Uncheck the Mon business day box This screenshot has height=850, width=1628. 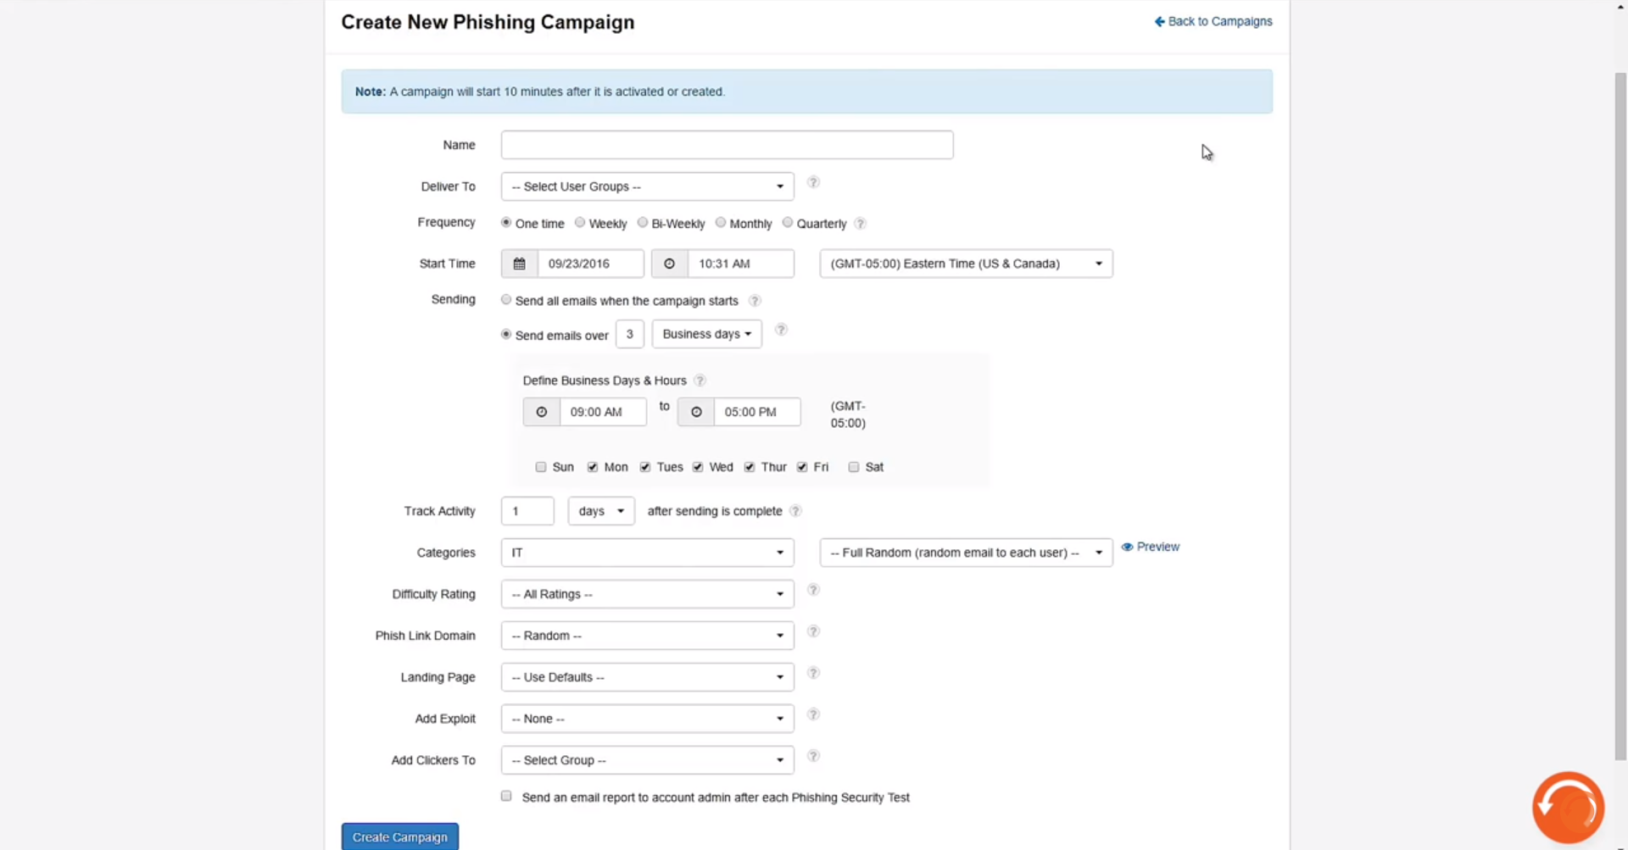(593, 467)
